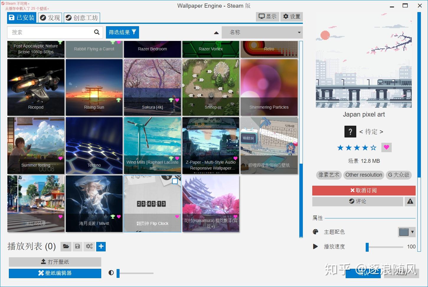
Task: Add wallpaper to playlist with plus icon
Action: (101, 246)
